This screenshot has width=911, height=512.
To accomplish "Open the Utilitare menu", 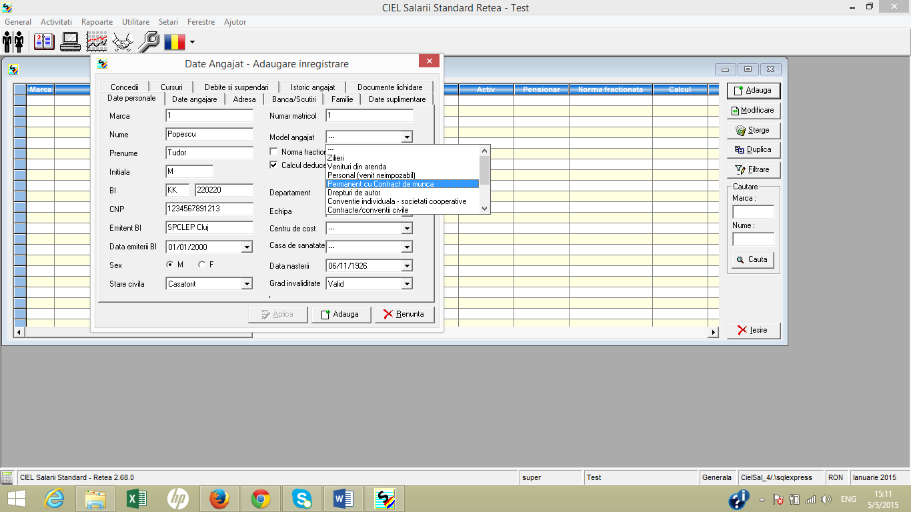I will (x=136, y=22).
